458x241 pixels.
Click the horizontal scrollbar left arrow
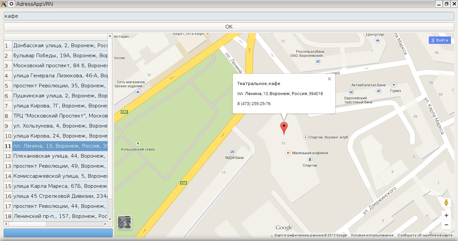point(6,224)
